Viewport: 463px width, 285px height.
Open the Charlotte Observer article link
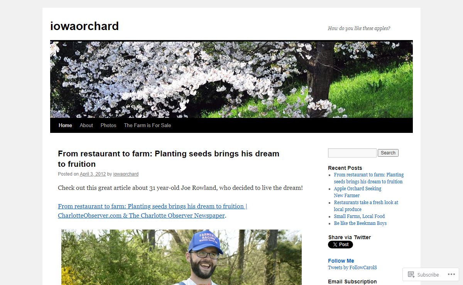pyautogui.click(x=152, y=211)
